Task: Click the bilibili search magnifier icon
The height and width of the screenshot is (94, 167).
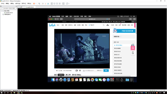Action: pos(104,25)
